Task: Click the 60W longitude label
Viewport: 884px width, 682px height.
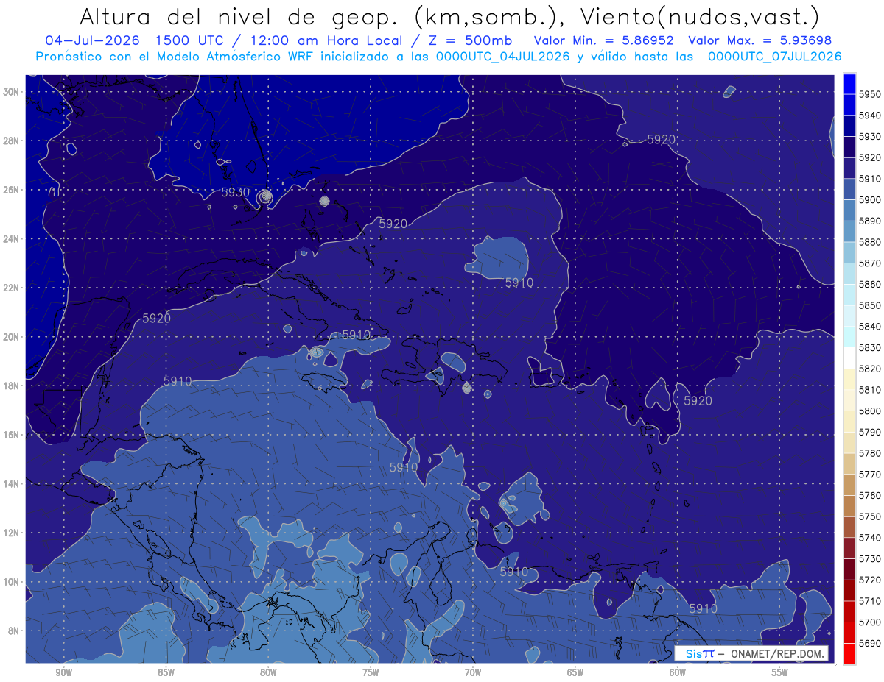Action: 678,672
